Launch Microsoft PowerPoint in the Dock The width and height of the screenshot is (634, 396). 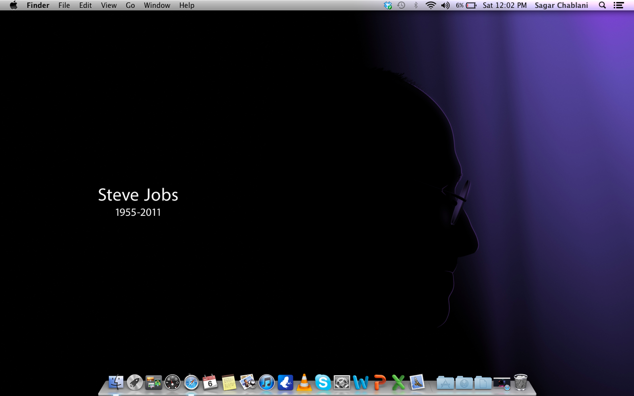tap(379, 382)
